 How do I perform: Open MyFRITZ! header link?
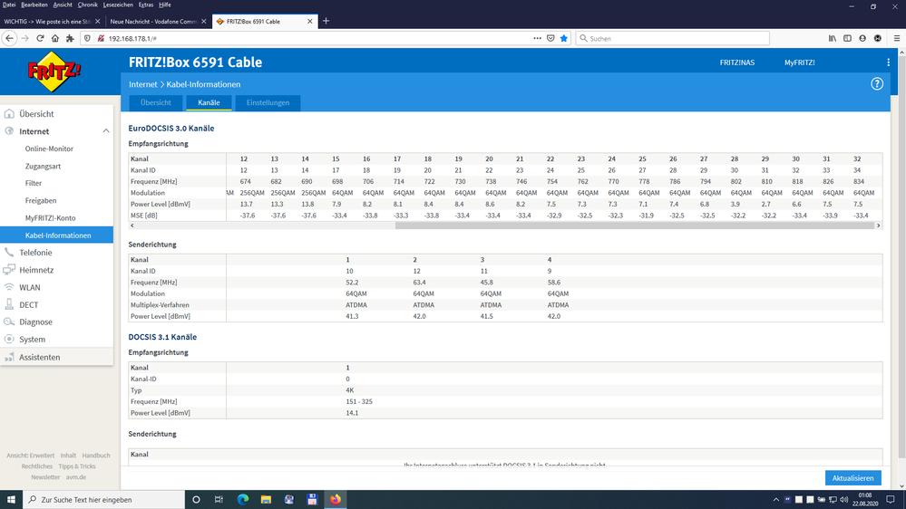coord(799,62)
